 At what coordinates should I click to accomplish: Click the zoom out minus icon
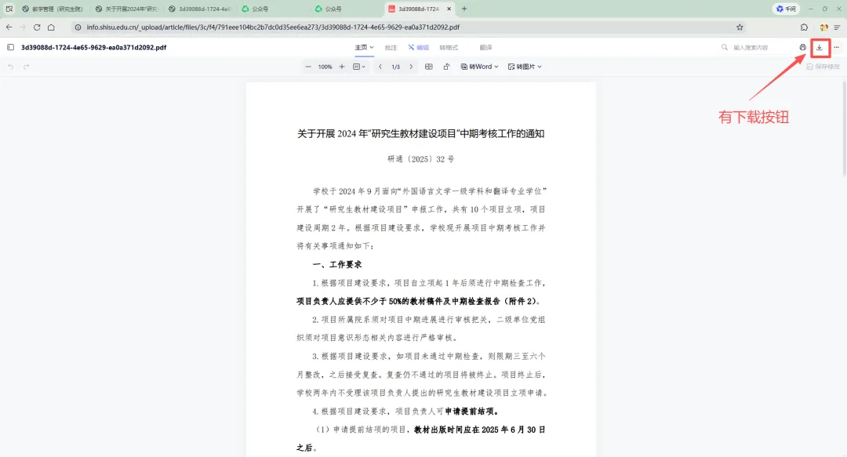[308, 67]
